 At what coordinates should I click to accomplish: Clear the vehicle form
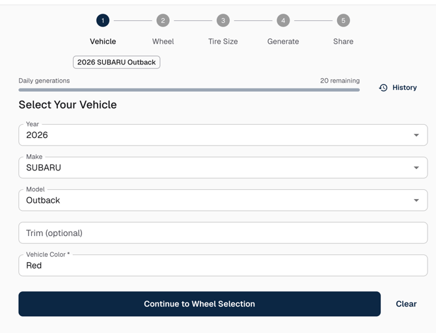406,304
